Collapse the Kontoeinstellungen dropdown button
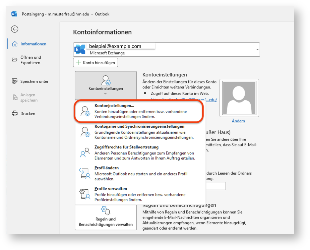Viewport: 310px width, 250px height. click(x=106, y=85)
